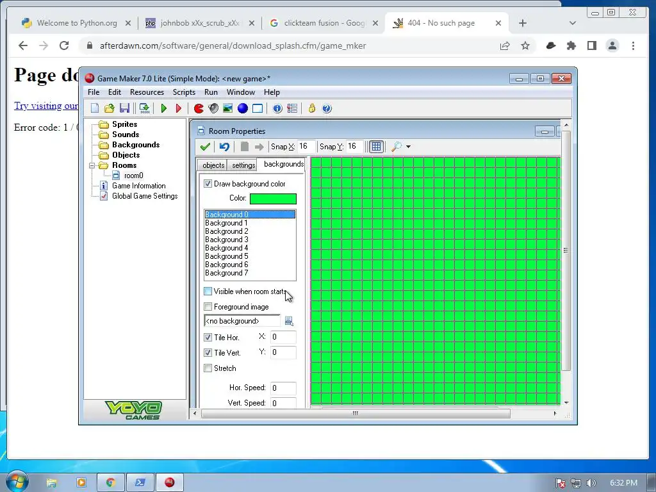
Task: Open the Window menu
Action: pyautogui.click(x=241, y=92)
